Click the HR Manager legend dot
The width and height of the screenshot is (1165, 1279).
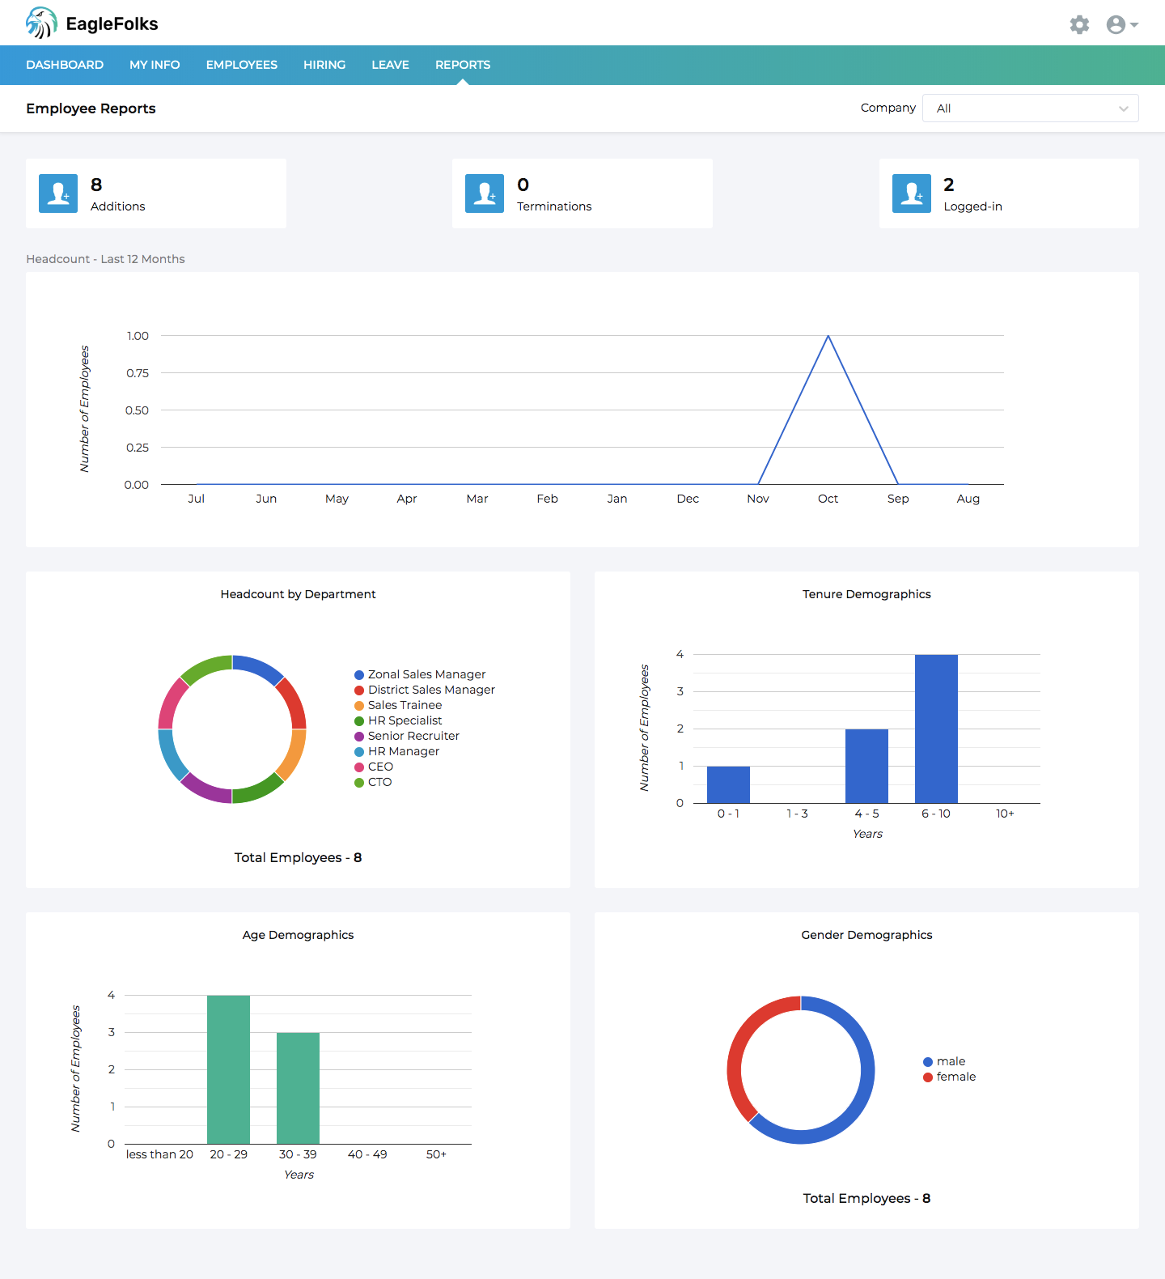(359, 752)
